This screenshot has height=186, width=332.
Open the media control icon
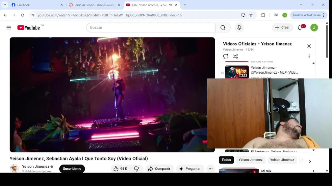click(276, 15)
